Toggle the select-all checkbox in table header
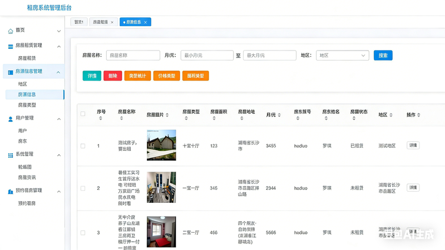Image resolution: width=445 pixels, height=250 pixels. click(83, 114)
